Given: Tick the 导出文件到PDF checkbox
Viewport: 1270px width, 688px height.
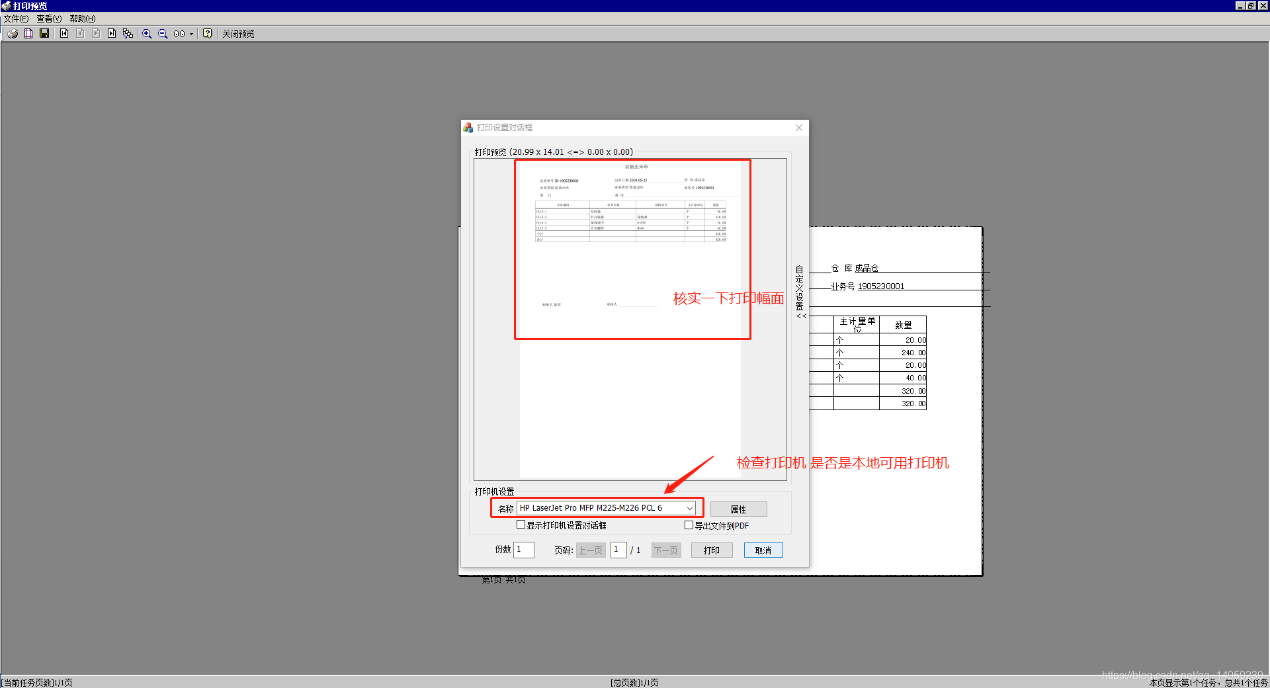Looking at the screenshot, I should [x=689, y=525].
